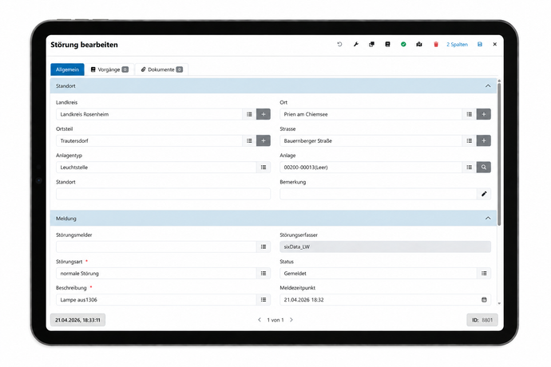Click the empty Standort text field

(163, 194)
